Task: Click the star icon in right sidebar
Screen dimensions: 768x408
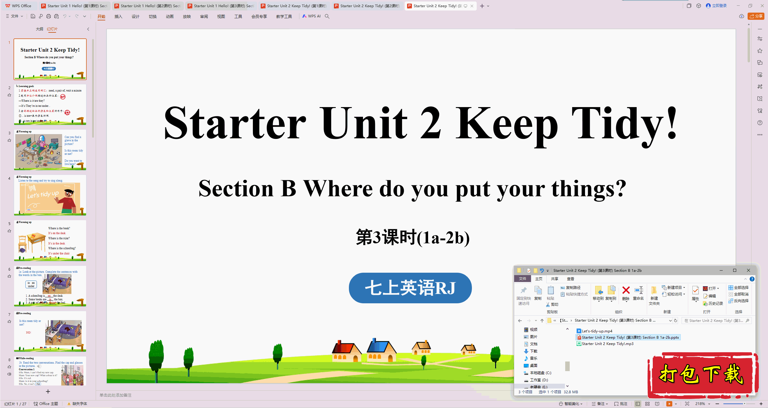Action: pos(760,51)
